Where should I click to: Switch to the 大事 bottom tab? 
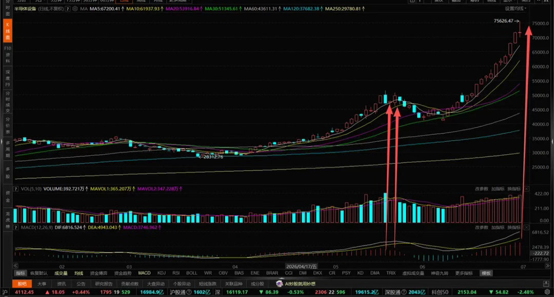(42, 284)
